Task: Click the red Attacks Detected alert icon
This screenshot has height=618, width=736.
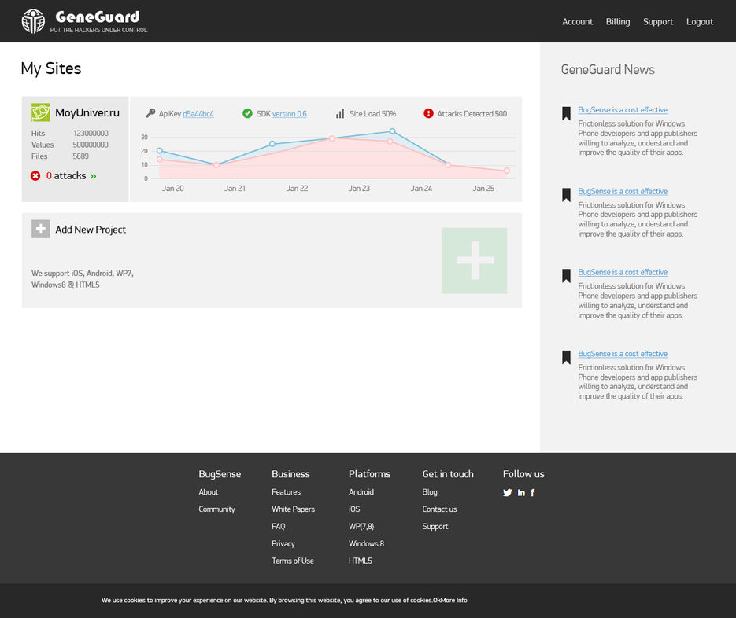Action: coord(428,113)
